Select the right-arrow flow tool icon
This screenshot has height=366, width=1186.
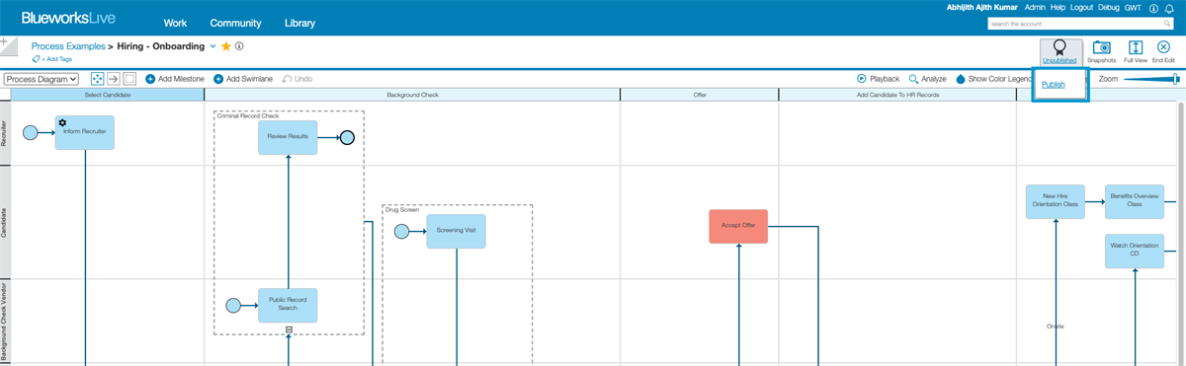[x=114, y=78]
